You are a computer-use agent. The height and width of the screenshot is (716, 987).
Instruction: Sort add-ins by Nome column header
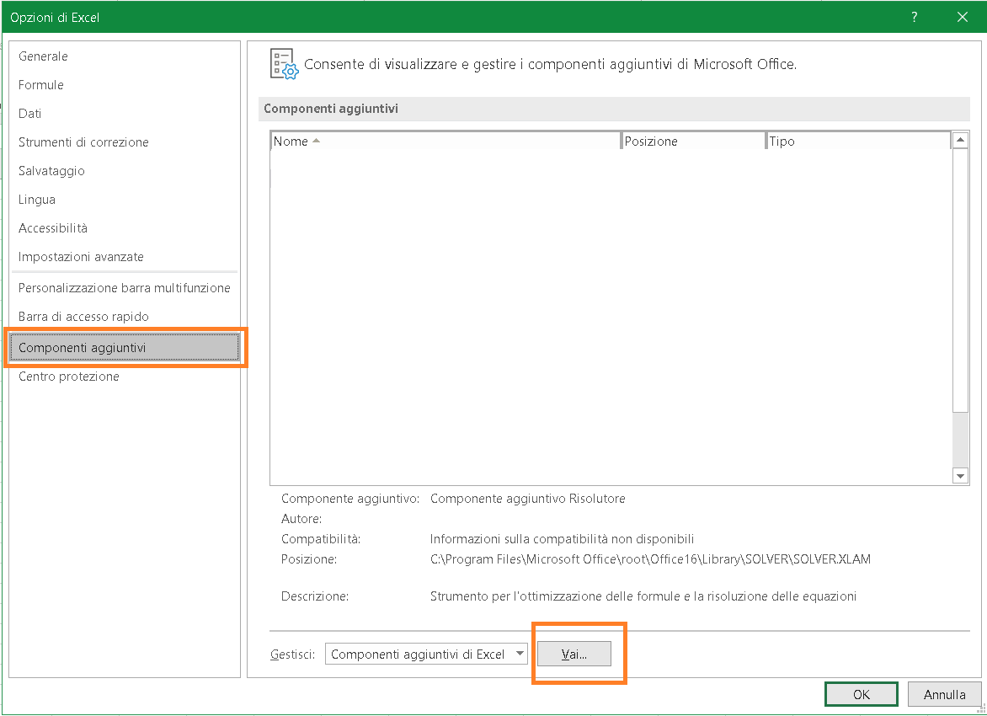coord(445,141)
